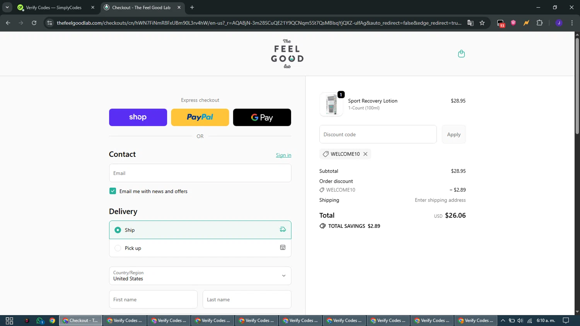Screen dimensions: 580x326
Task: Open Chrome icon in the taskbar
Action: [x=52, y=321]
